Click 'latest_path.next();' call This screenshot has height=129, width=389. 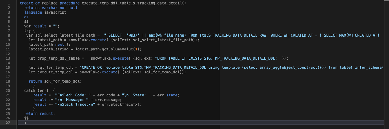(x=50, y=45)
